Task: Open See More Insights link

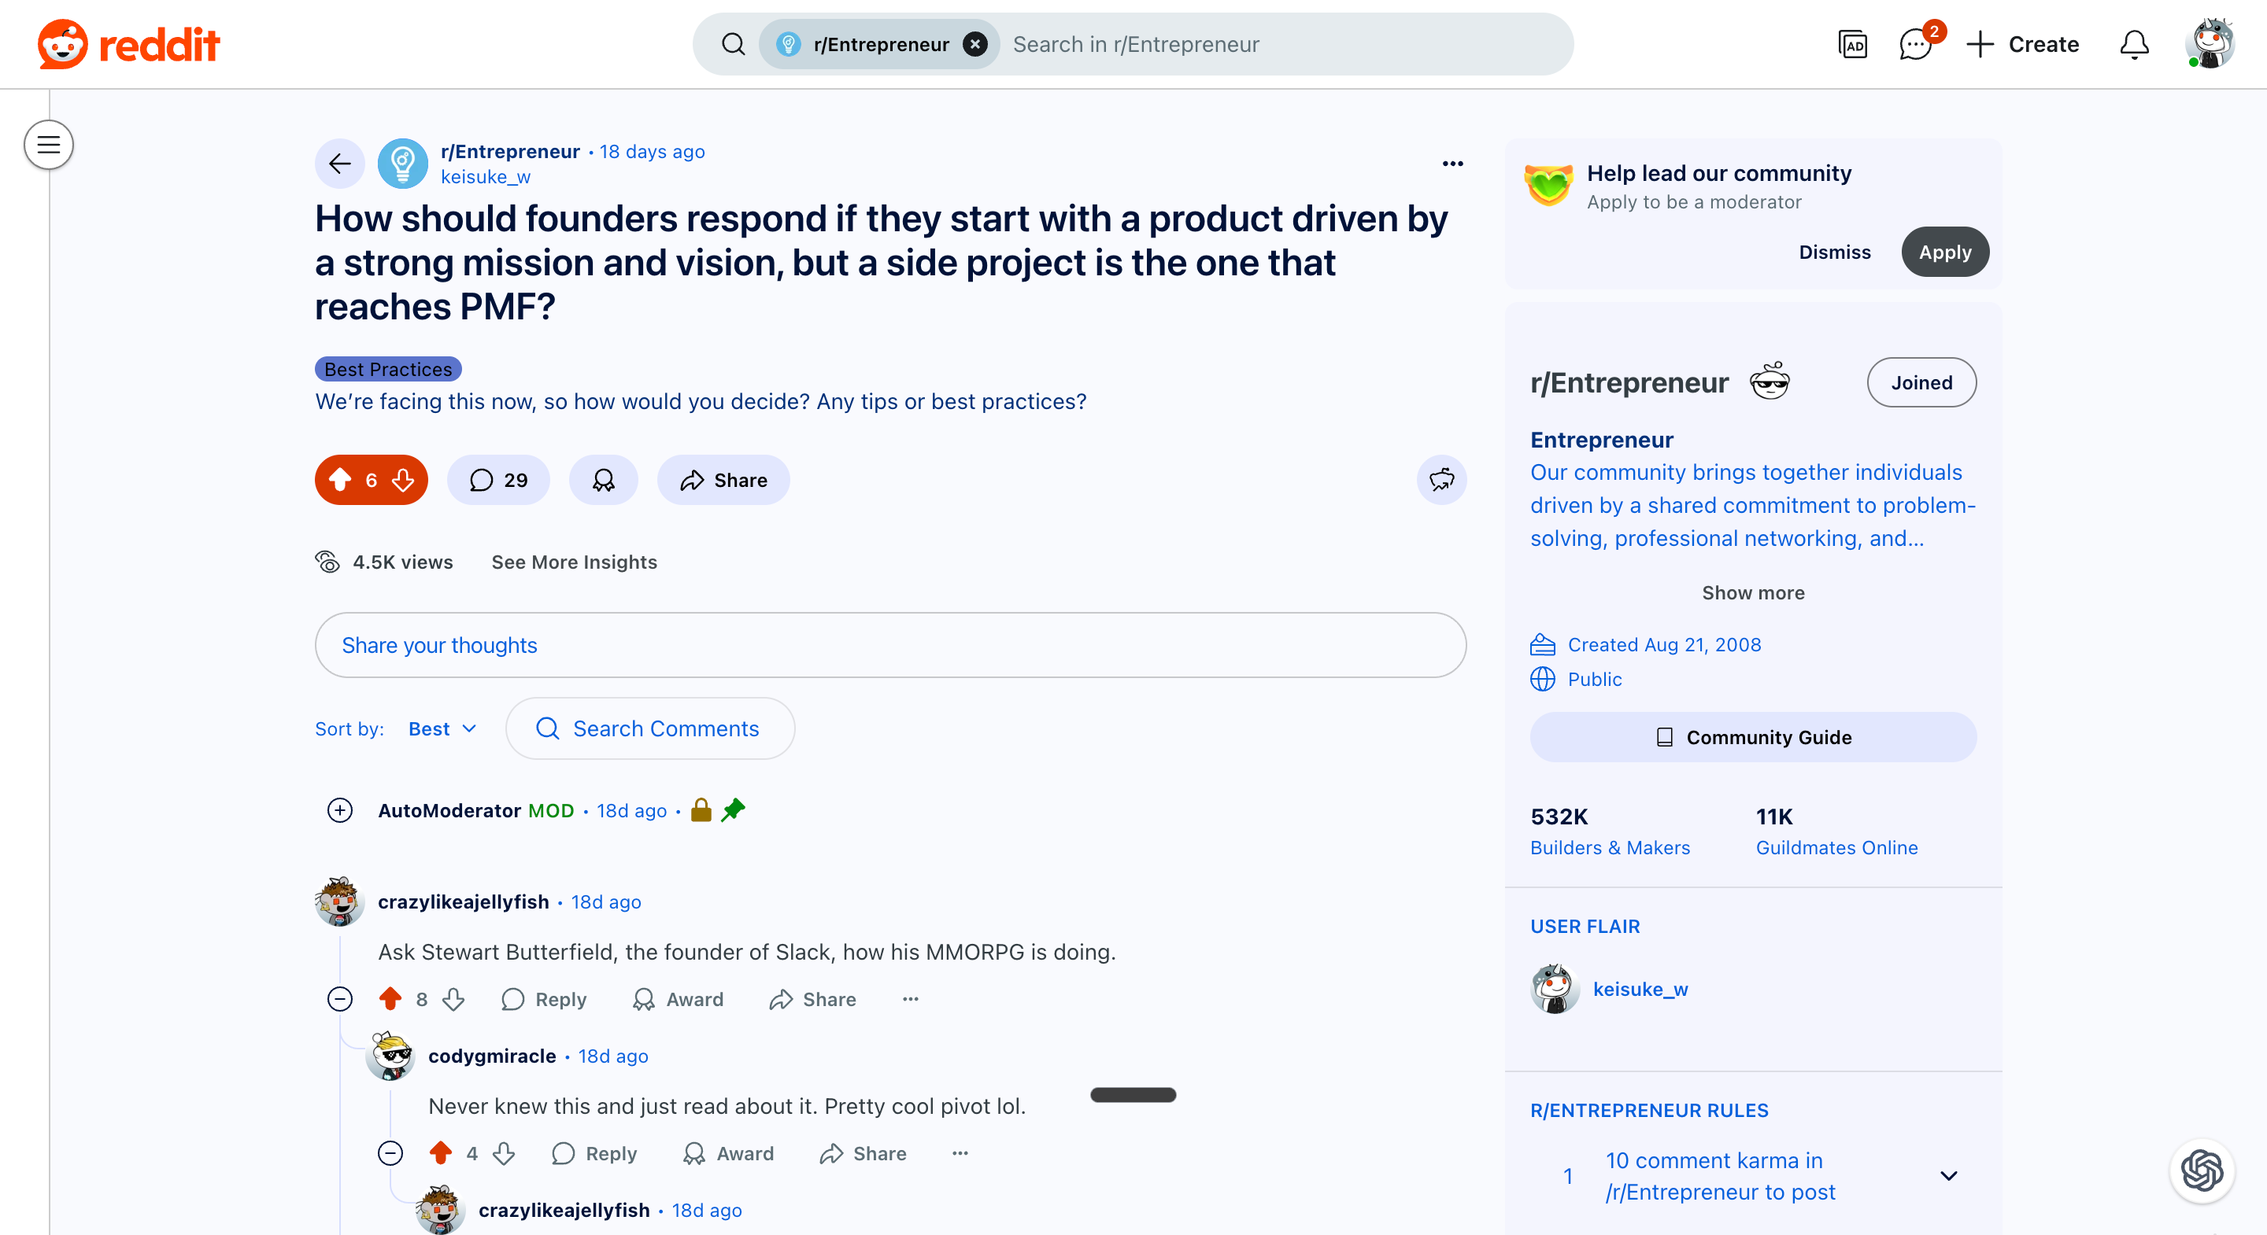Action: [x=574, y=562]
